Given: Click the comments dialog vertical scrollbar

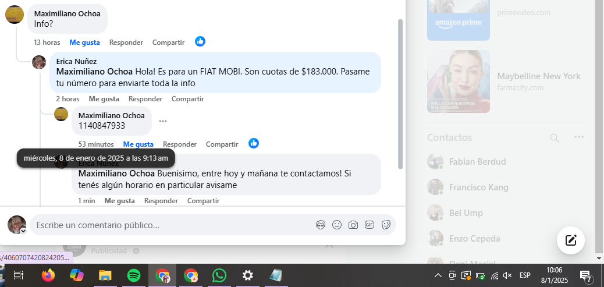Looking at the screenshot, I should click(x=400, y=94).
